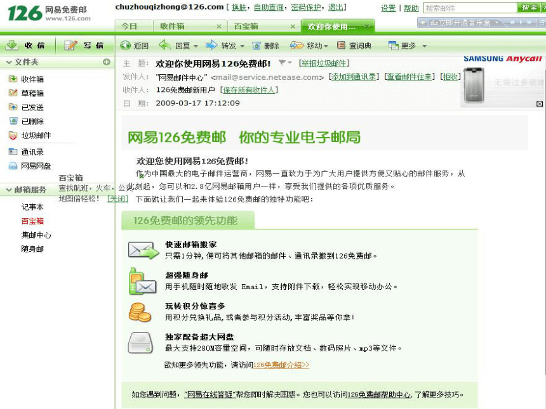Click the 转发 forward arrow icon
This screenshot has height=409, width=546.
(x=211, y=45)
